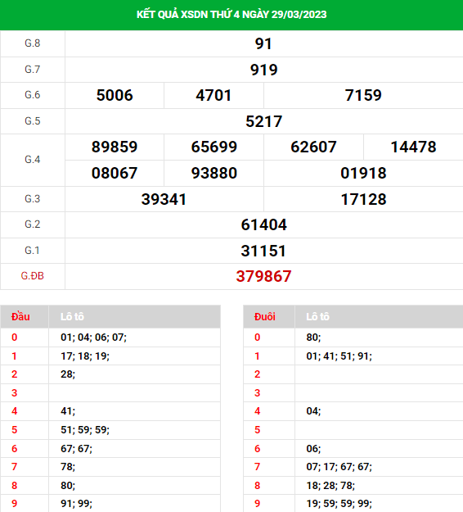Select G.4 number 89859
This screenshot has height=512, width=463.
[115, 147]
